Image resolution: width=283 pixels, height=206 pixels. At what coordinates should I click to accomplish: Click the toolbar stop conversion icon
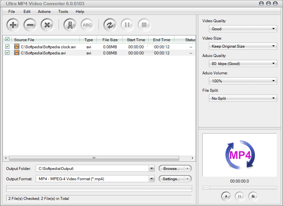pyautogui.click(x=144, y=25)
